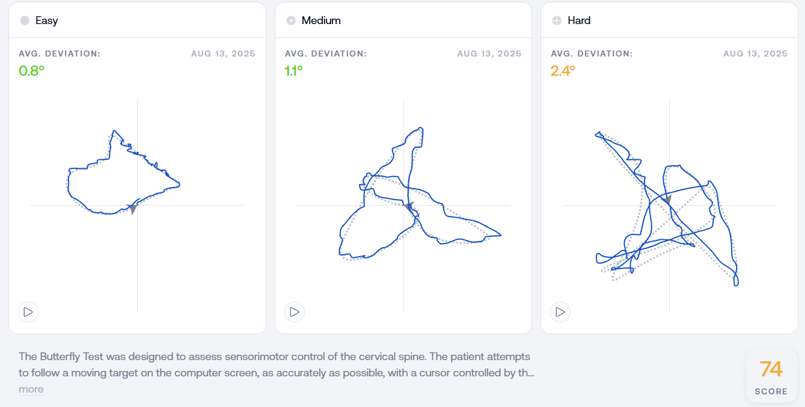Image resolution: width=805 pixels, height=407 pixels.
Task: Select the Hard card header
Action: pyautogui.click(x=669, y=20)
